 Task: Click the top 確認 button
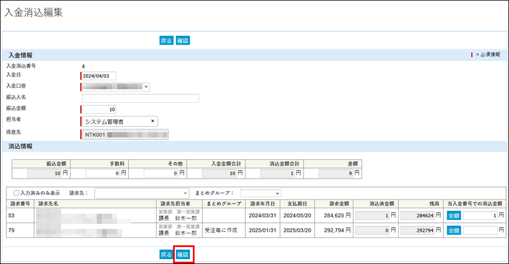click(x=183, y=41)
